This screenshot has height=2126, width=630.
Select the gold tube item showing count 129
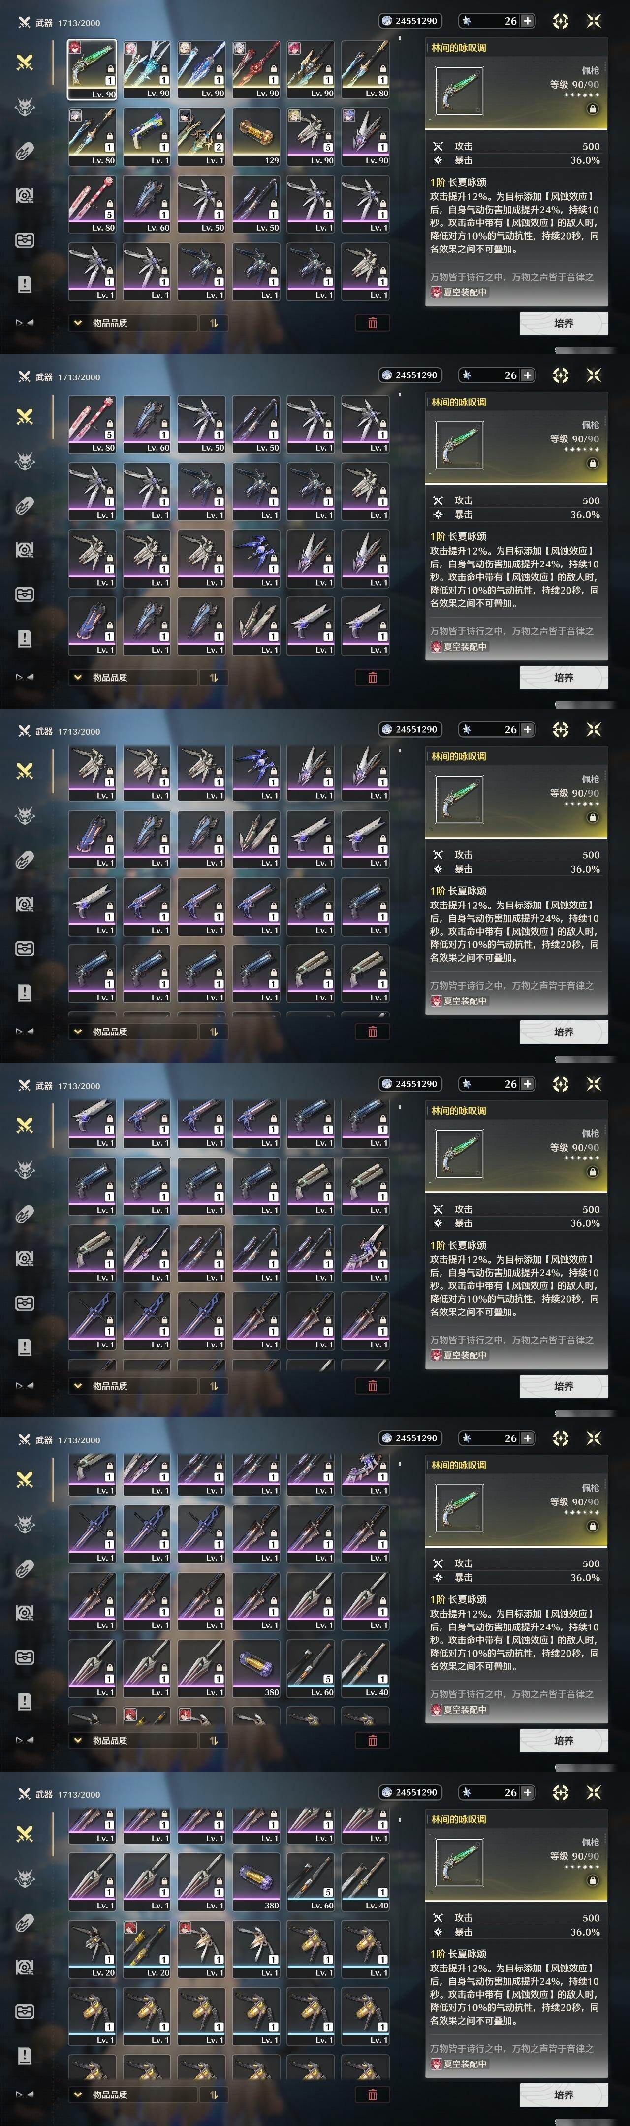[256, 136]
